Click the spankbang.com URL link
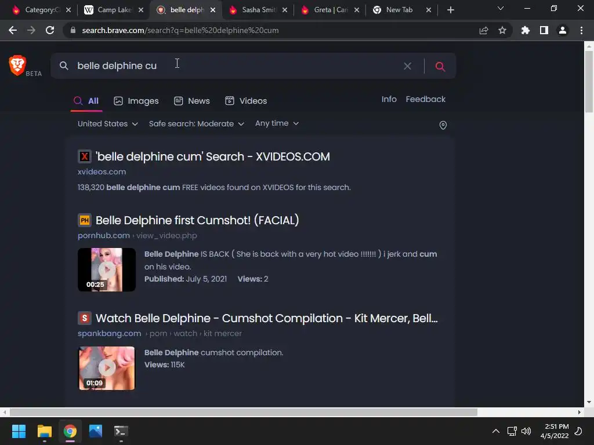594x445 pixels. [109, 333]
